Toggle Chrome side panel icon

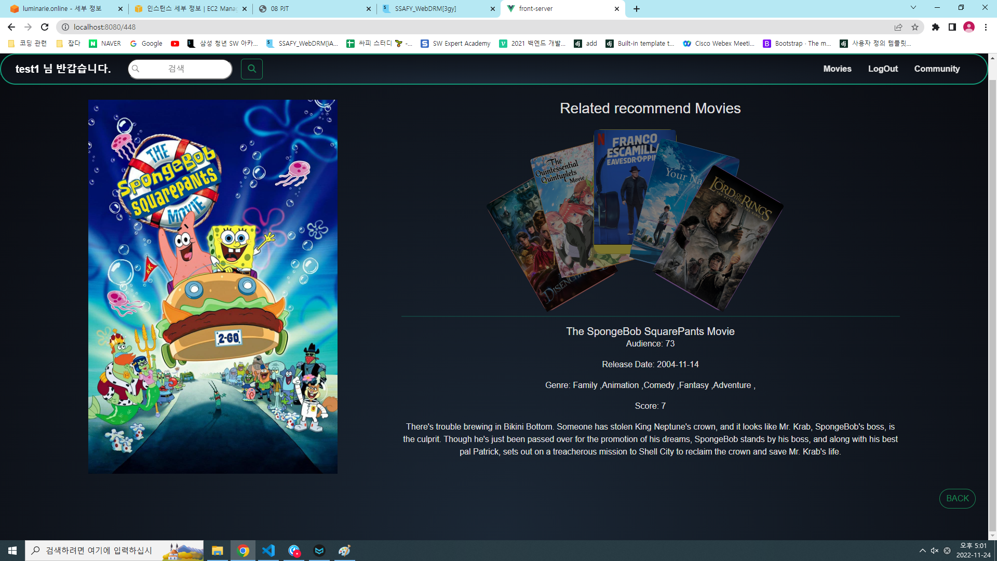pyautogui.click(x=952, y=27)
